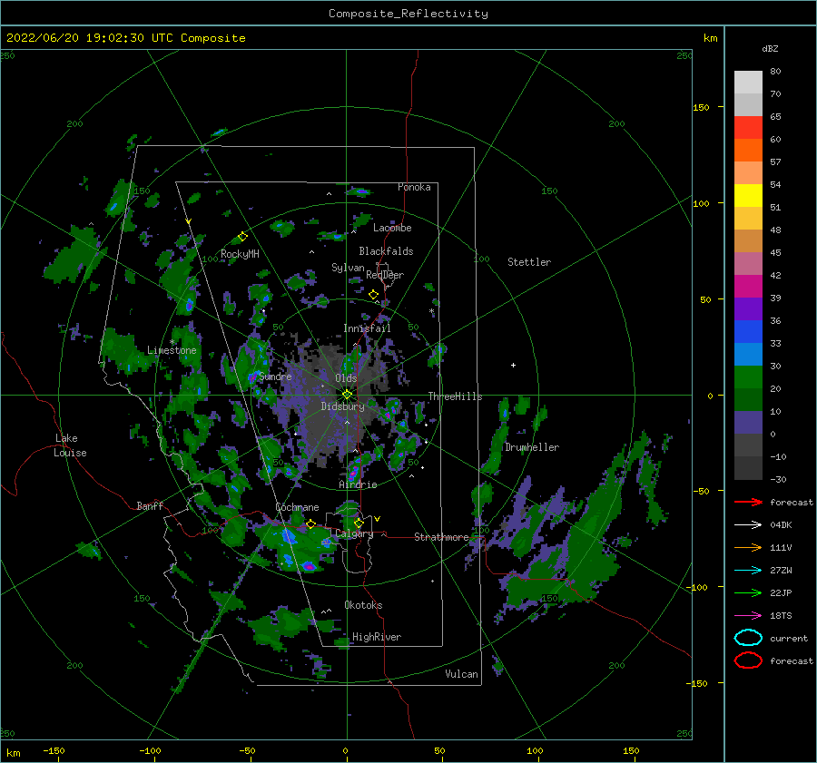Pick the darkest gray -10 dBZ swatch
The height and width of the screenshot is (763, 817).
tap(748, 467)
